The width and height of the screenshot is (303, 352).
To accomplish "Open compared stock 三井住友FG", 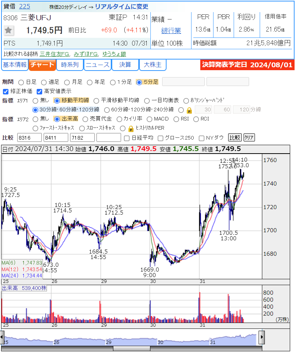I will [x=54, y=54].
